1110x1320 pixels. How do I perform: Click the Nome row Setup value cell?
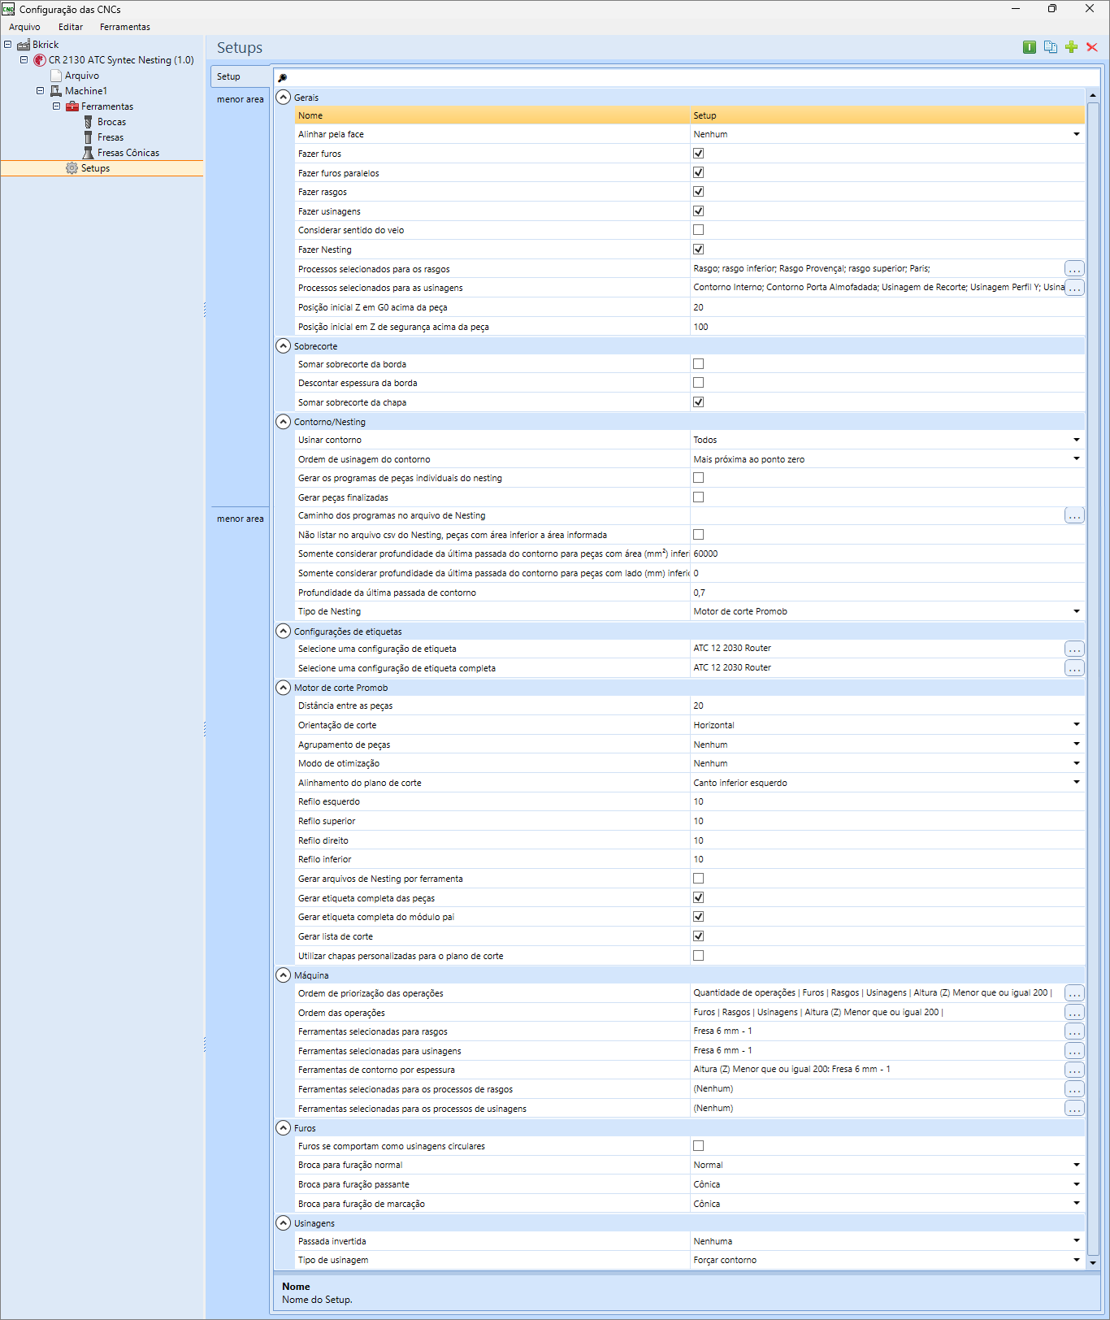[887, 115]
